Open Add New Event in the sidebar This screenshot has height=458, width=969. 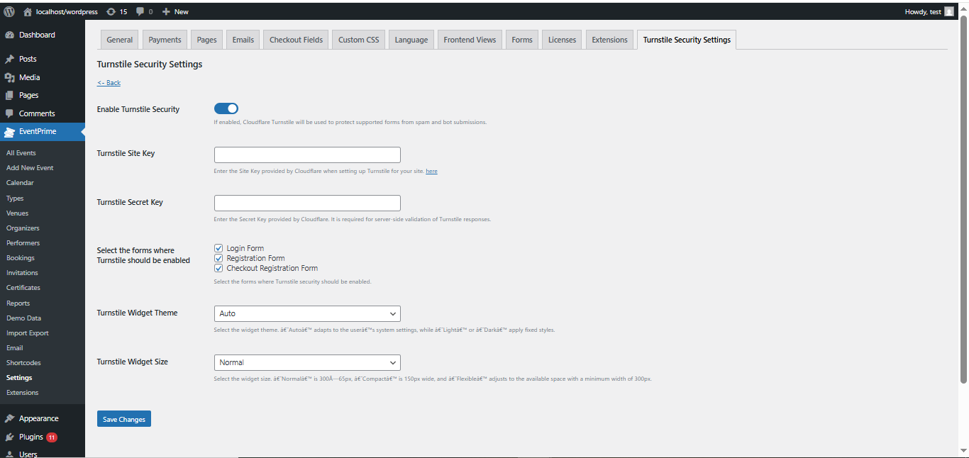30,168
